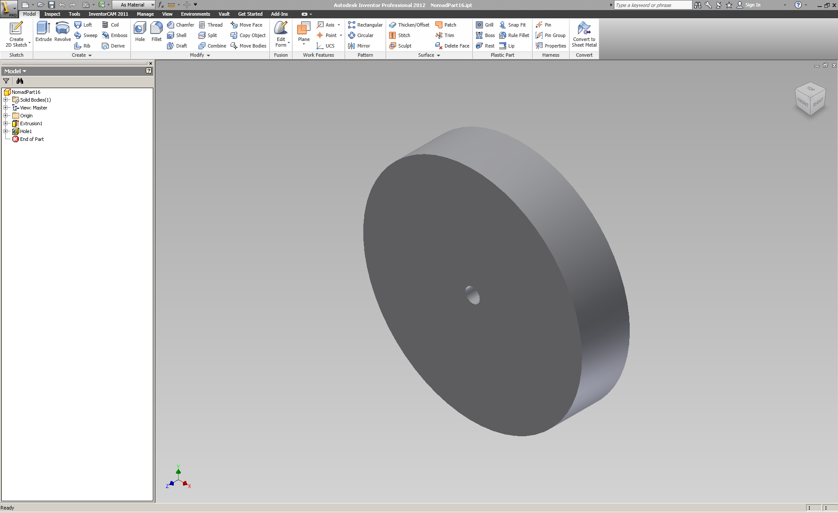
Task: Click the Pin Group button
Action: tap(550, 35)
